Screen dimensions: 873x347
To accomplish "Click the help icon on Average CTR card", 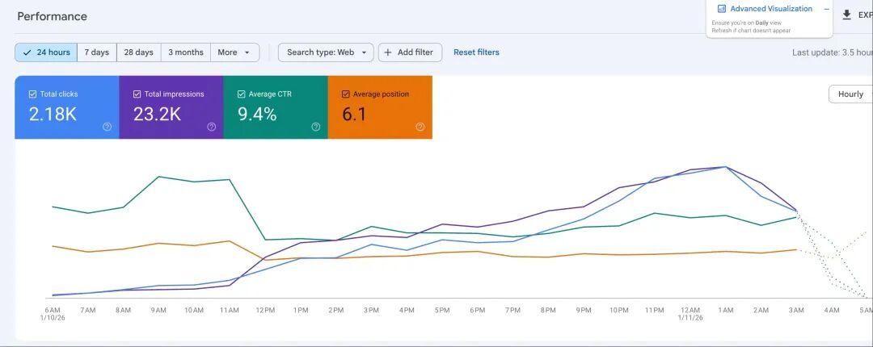I will click(316, 127).
